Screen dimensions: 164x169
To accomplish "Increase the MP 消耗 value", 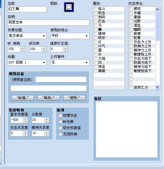I will [x=22, y=48].
